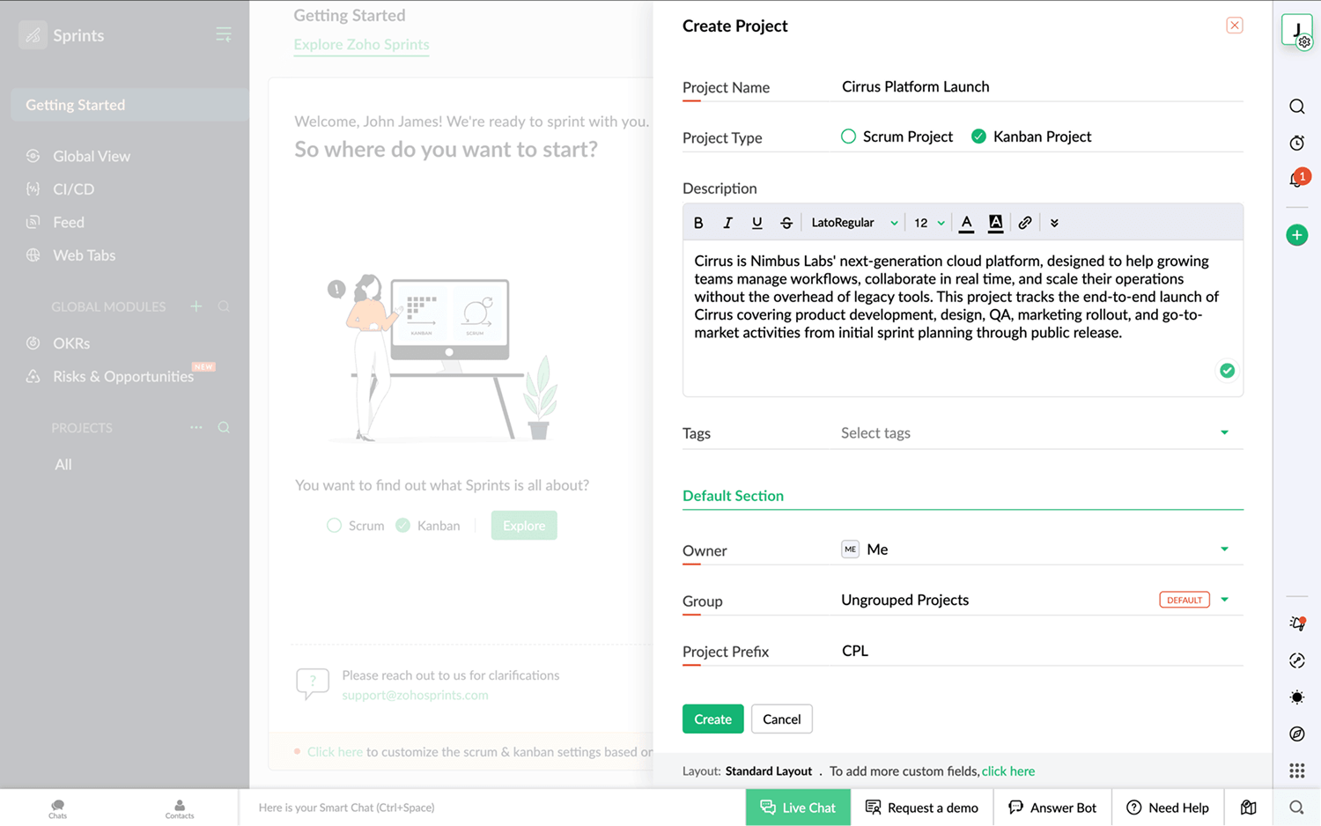Open LatoRegular font family dropdown
Image resolution: width=1321 pixels, height=826 pixels.
(x=854, y=223)
